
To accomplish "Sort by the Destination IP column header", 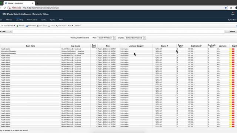I will 196,46.
